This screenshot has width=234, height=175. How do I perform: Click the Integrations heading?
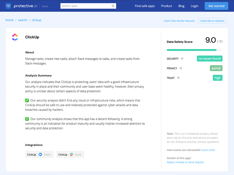click(34, 145)
